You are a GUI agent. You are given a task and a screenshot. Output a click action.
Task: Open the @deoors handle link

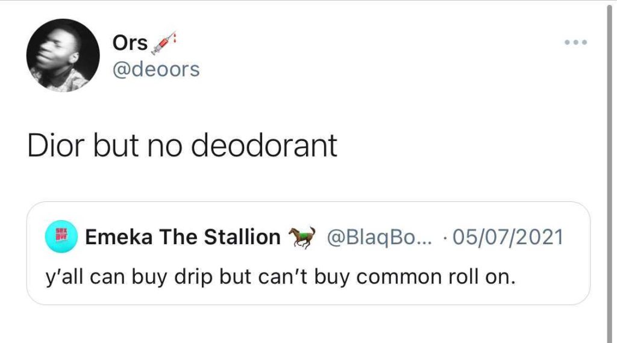click(156, 70)
